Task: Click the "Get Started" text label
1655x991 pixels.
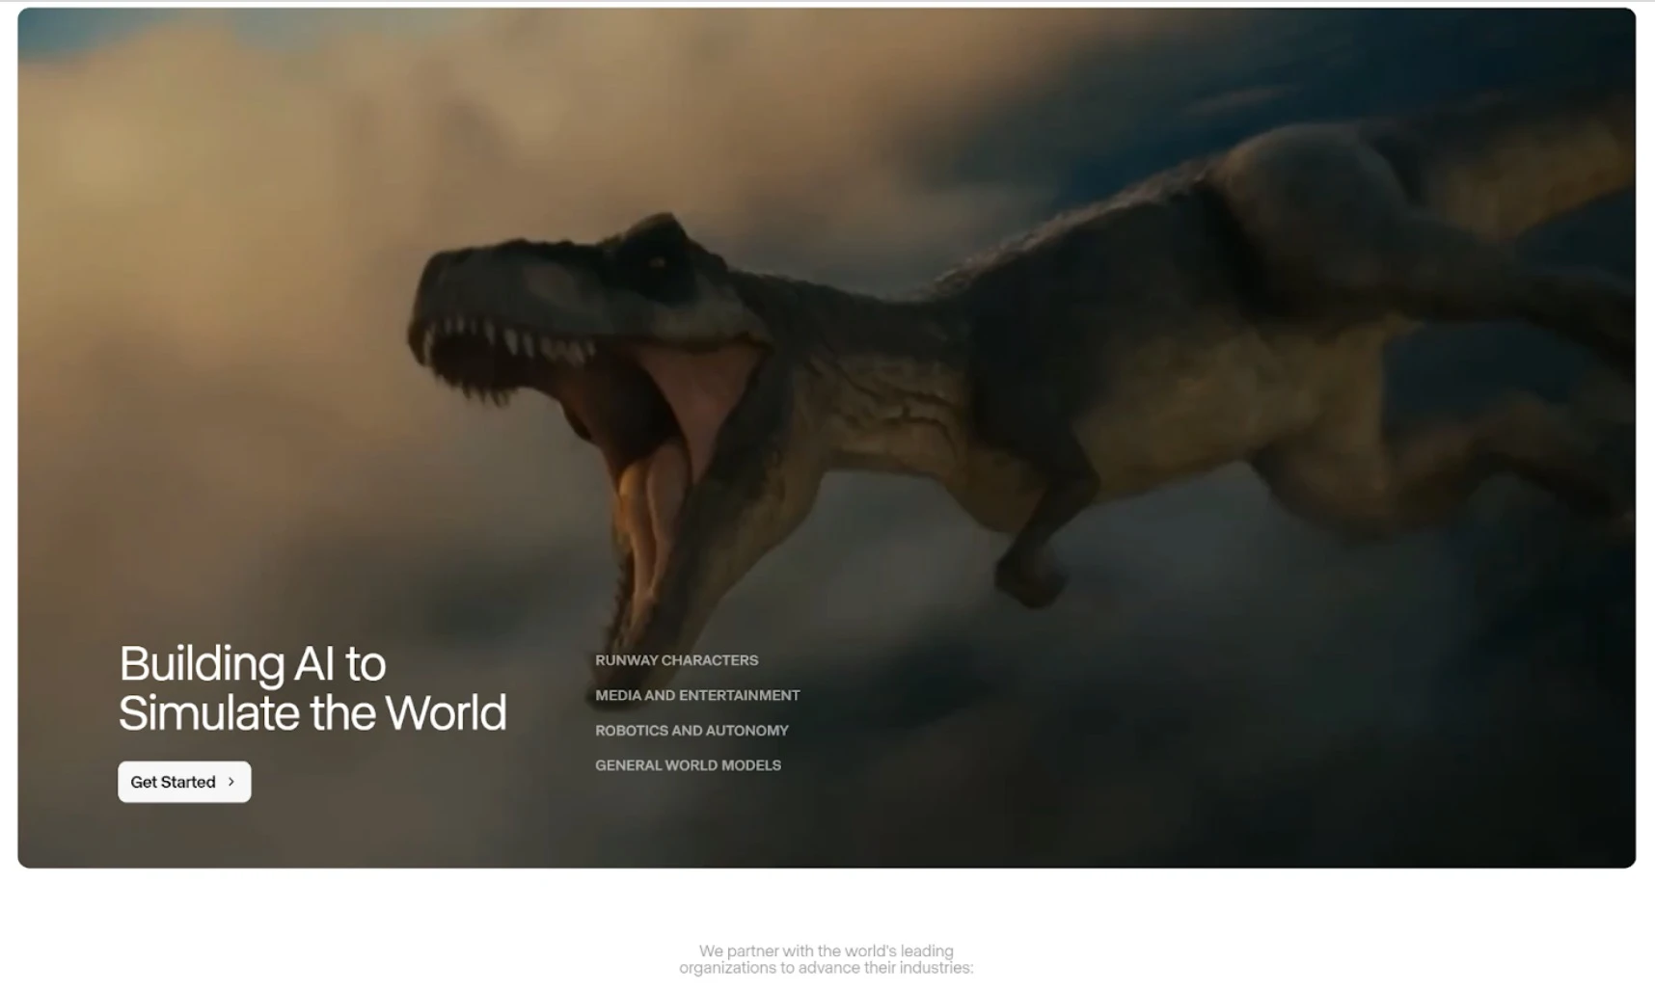Action: click(x=173, y=782)
